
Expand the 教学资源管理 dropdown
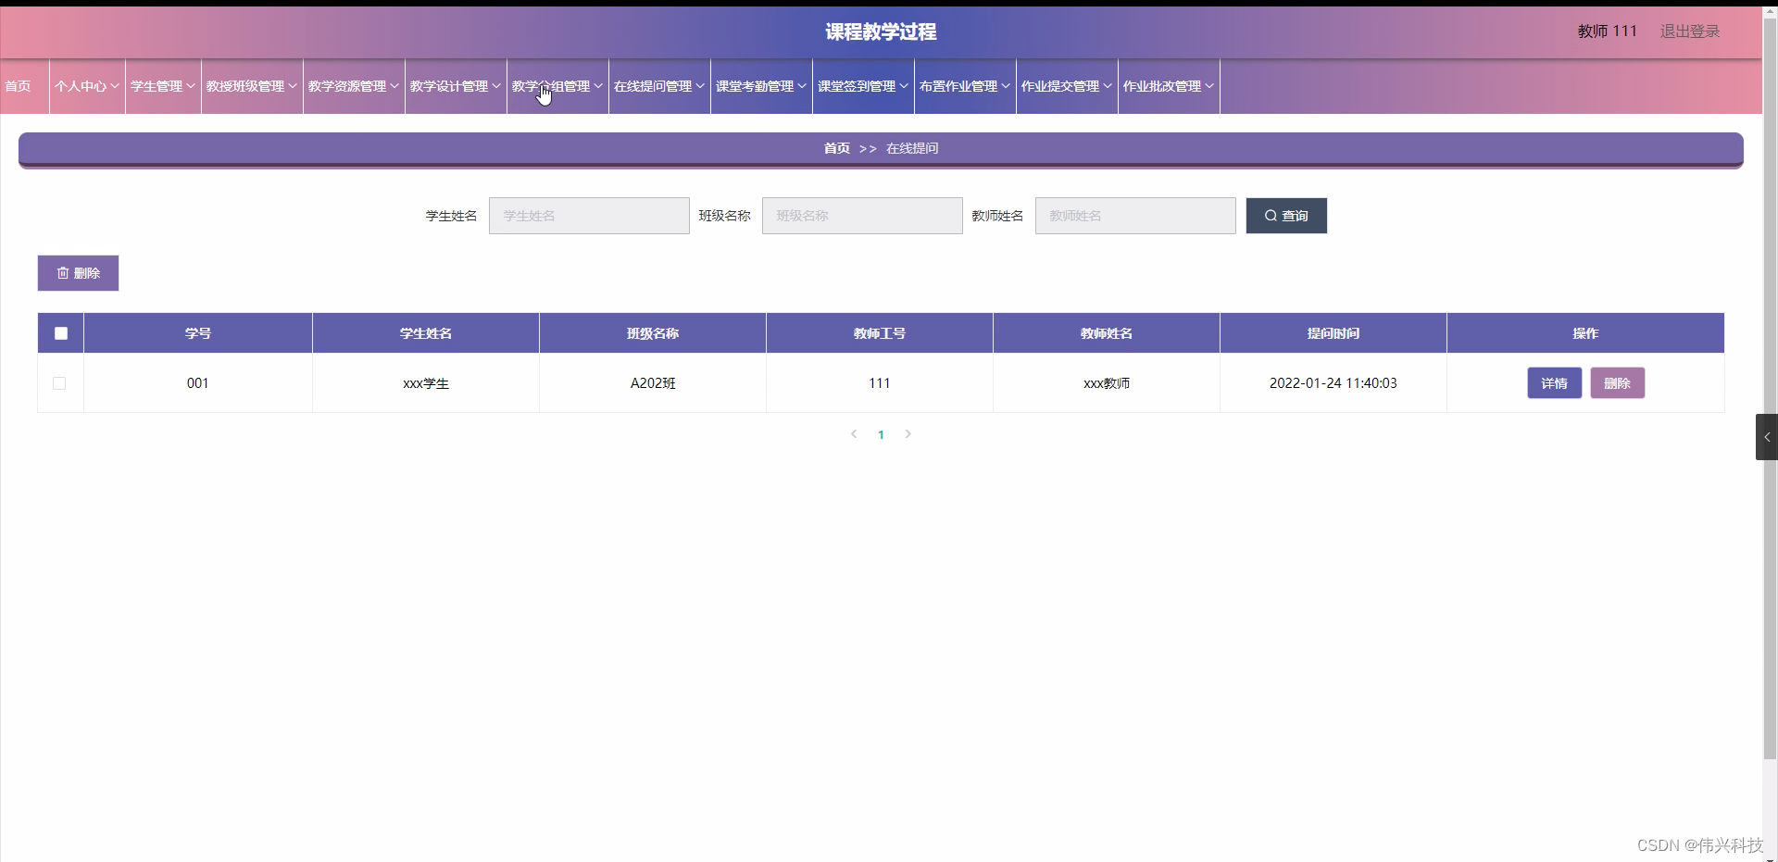tap(352, 86)
